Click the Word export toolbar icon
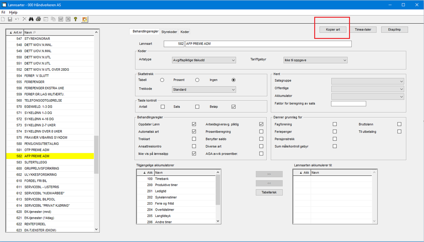Viewport: 424px width, 242px height. point(61,19)
